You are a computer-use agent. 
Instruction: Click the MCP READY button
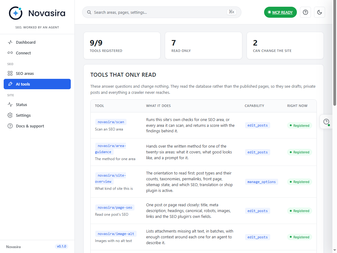[280, 12]
